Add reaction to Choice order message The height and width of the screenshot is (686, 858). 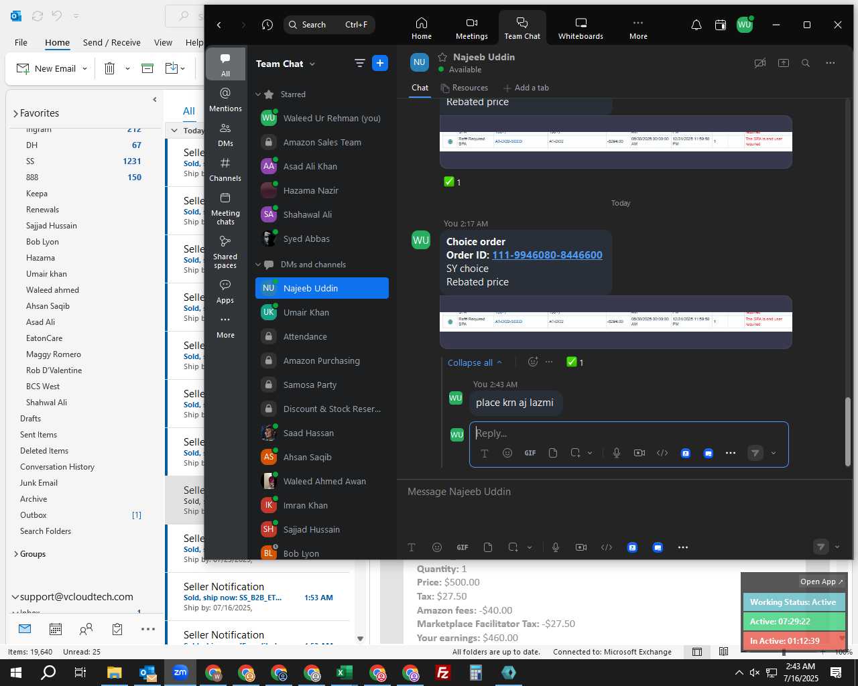[x=533, y=362]
